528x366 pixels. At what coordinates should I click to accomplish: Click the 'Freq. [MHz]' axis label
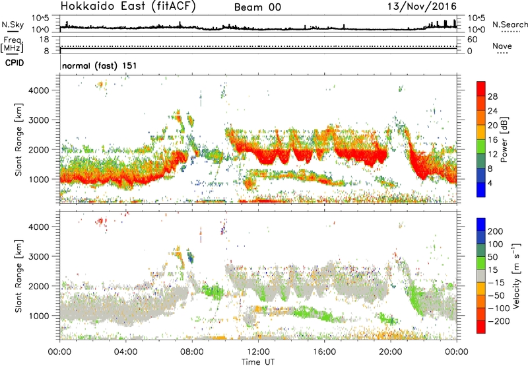(x=13, y=45)
